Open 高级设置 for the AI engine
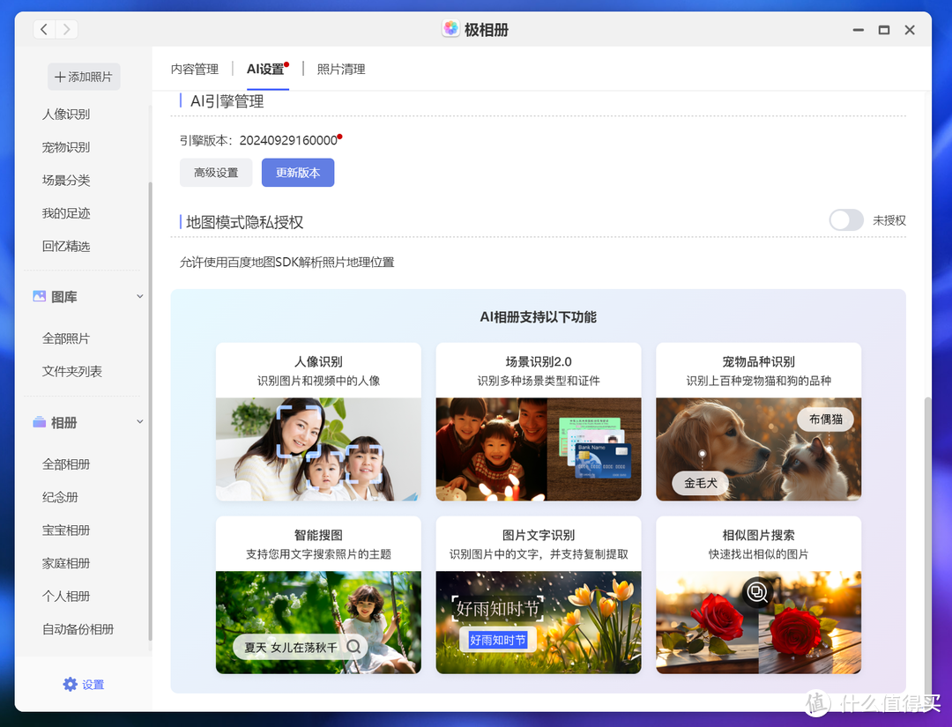 216,173
